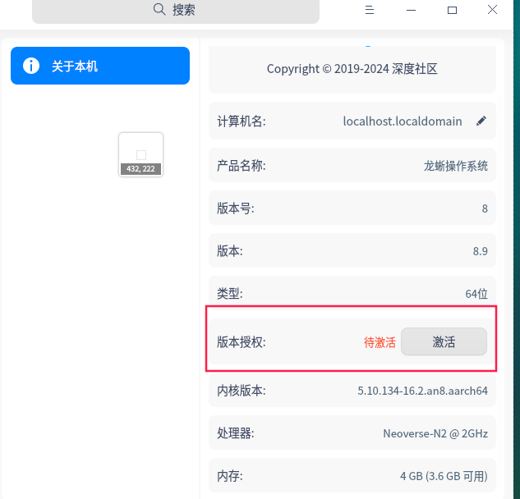This screenshot has width=520, height=499.
Task: Open the hamburger menu in the title bar
Action: click(x=370, y=10)
